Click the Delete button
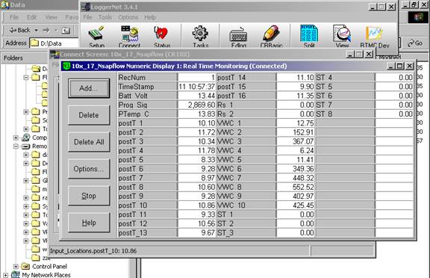 click(x=89, y=115)
